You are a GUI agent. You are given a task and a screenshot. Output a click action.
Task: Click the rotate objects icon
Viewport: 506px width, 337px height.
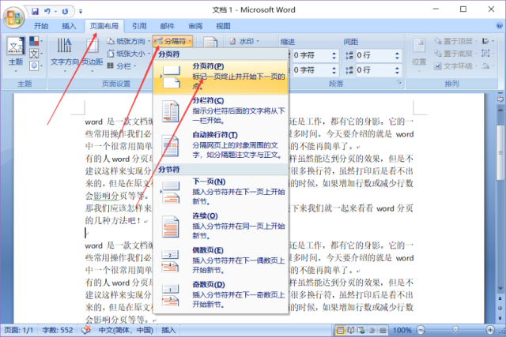pyautogui.click(x=488, y=66)
